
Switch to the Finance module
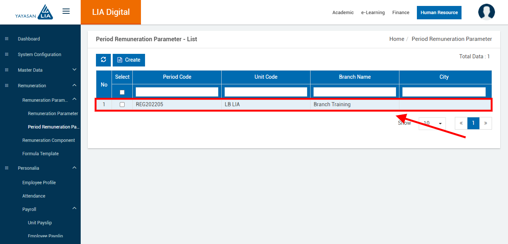(401, 13)
